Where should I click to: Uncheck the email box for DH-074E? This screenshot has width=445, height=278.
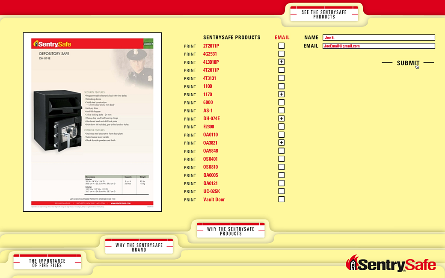(x=281, y=118)
